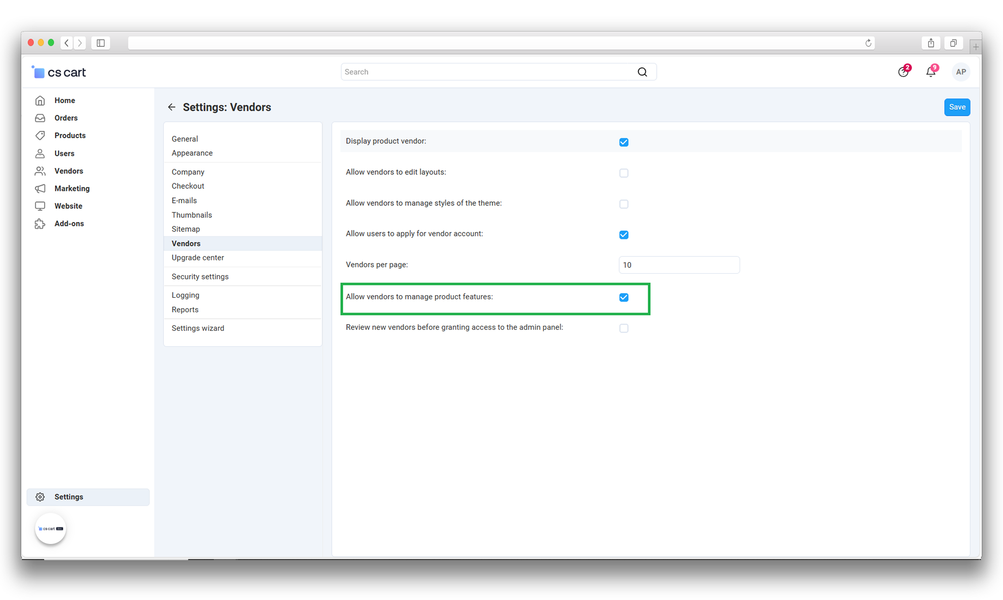Click the Home icon in sidebar
The height and width of the screenshot is (600, 1003).
(40, 100)
